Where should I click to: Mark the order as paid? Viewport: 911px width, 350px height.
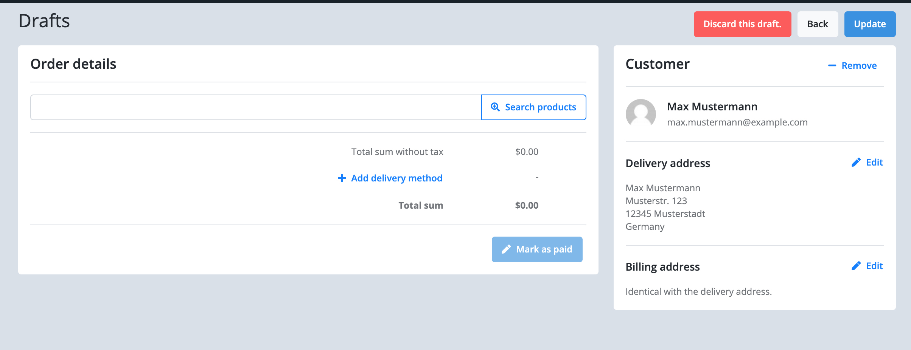537,249
